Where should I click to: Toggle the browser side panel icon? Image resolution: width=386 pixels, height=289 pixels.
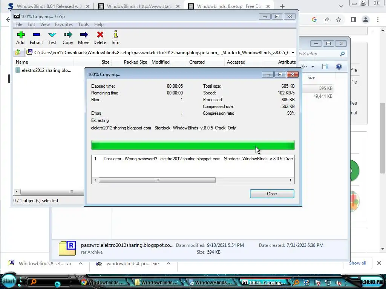354,20
